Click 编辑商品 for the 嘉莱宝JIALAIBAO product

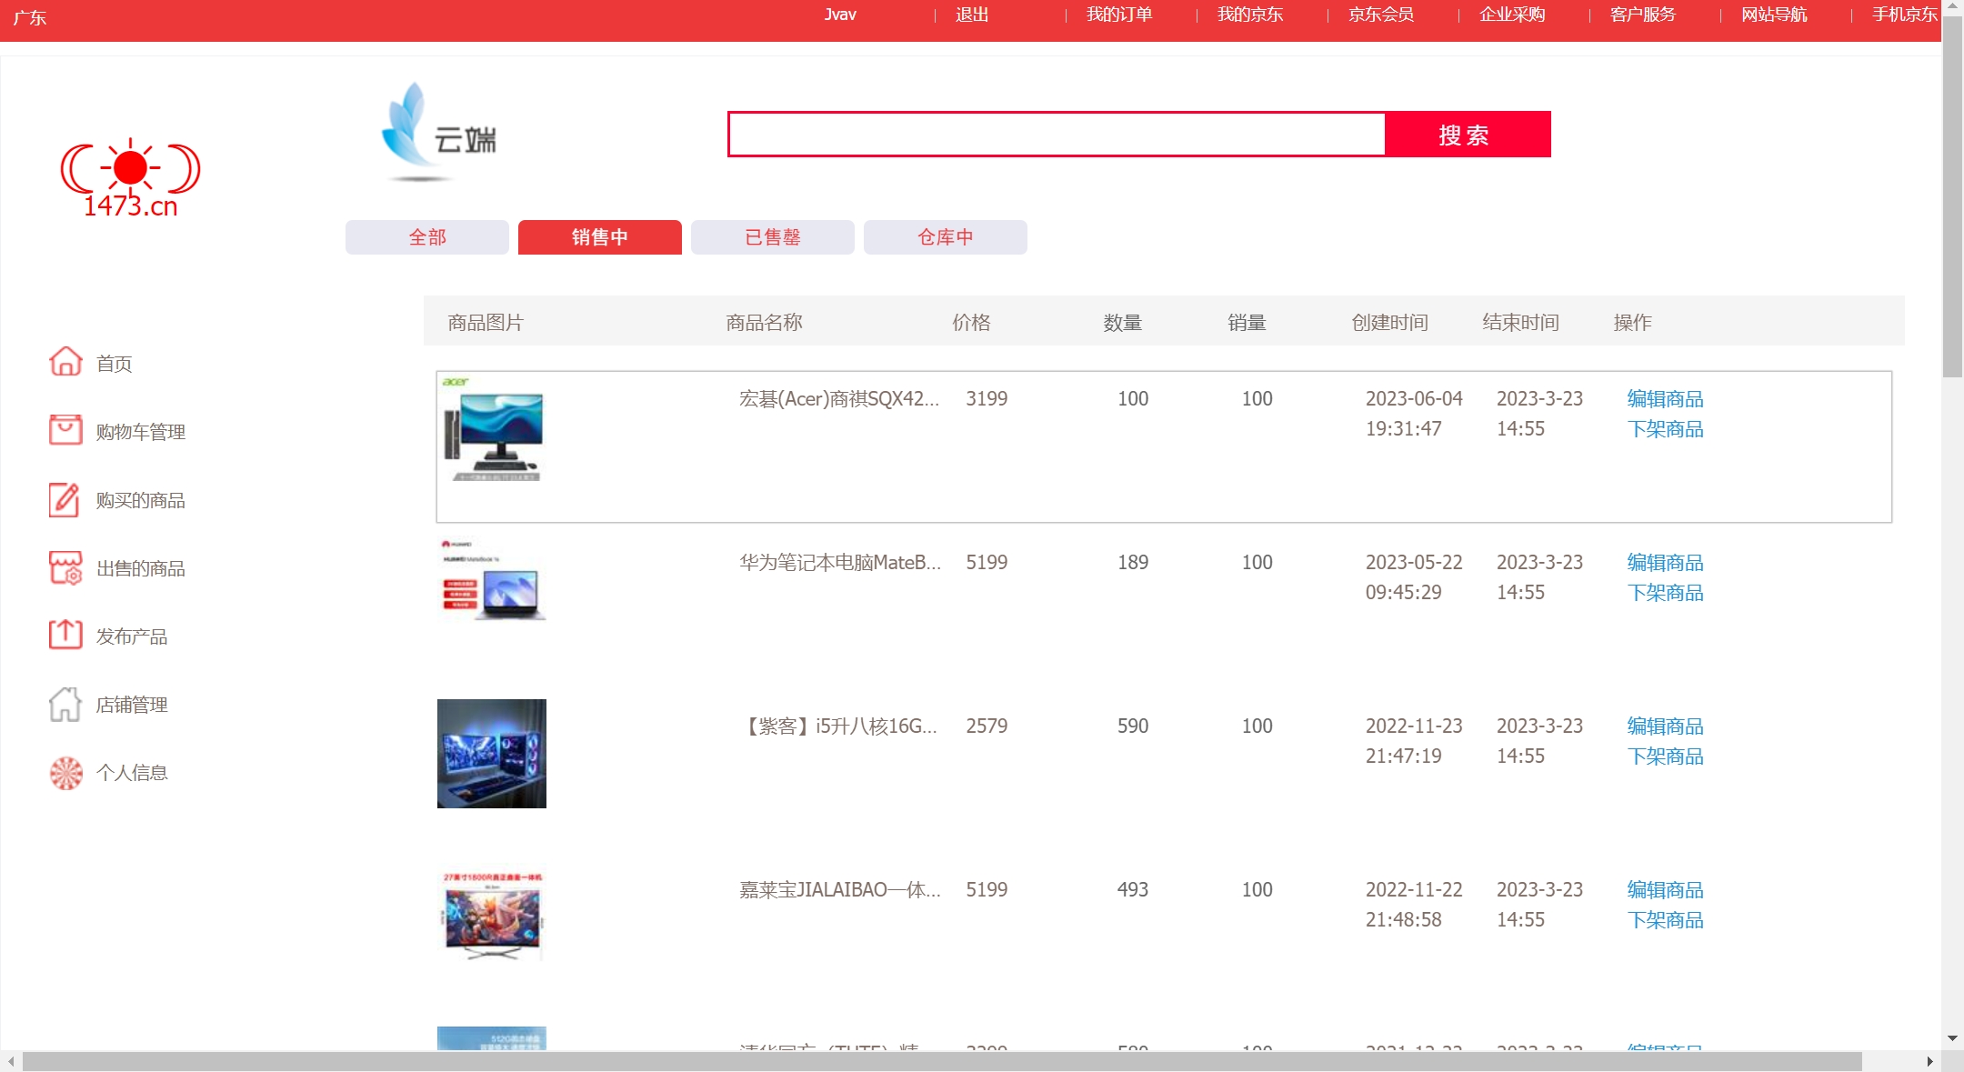1666,890
